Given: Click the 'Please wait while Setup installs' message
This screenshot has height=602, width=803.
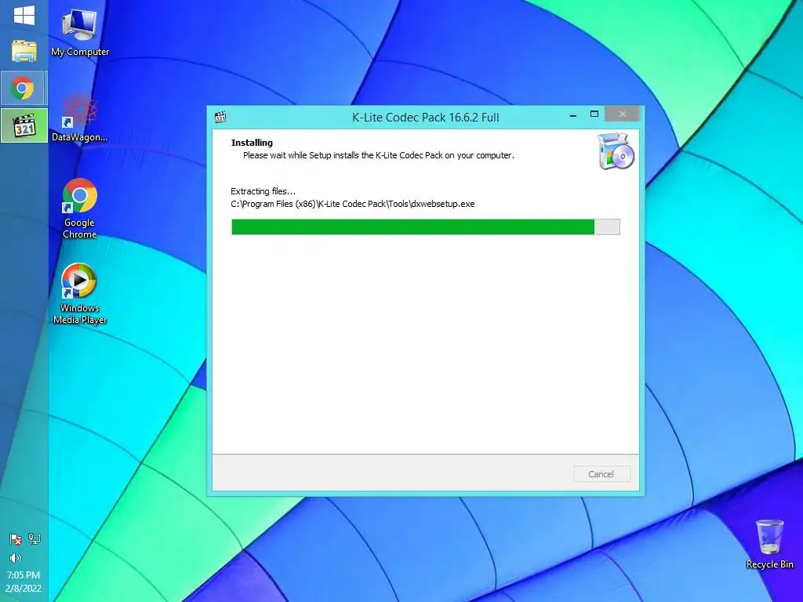Looking at the screenshot, I should tap(379, 155).
